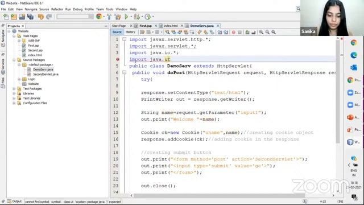Minimize the Projects panel
The height and width of the screenshot is (205, 364).
click(106, 26)
